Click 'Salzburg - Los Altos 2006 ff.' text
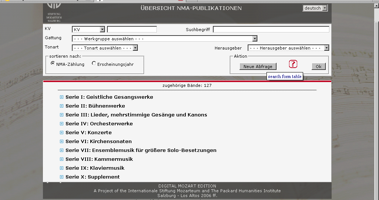379x200 pixels. pyautogui.click(x=187, y=196)
